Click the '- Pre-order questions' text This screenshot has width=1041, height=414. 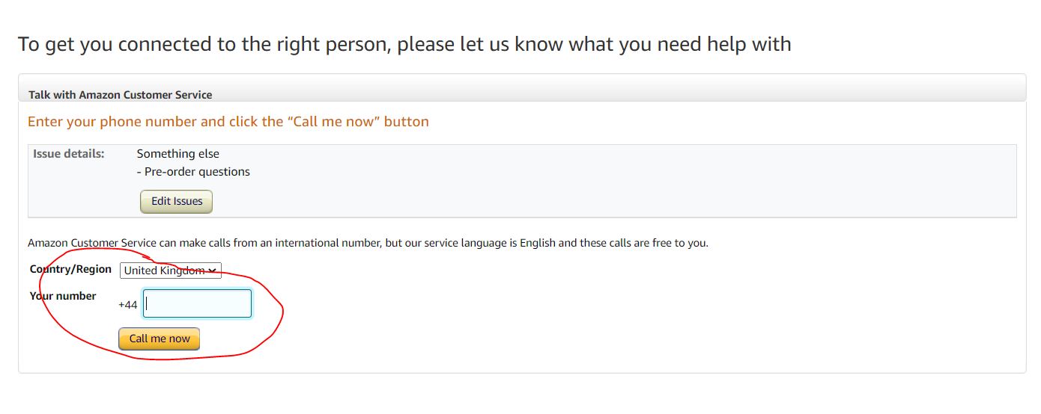click(193, 172)
